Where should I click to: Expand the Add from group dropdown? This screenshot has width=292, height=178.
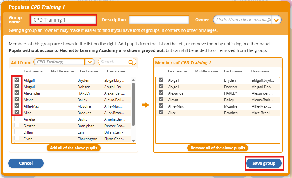point(90,62)
